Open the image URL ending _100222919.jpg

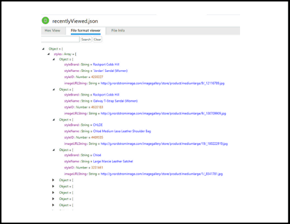pos(164,144)
